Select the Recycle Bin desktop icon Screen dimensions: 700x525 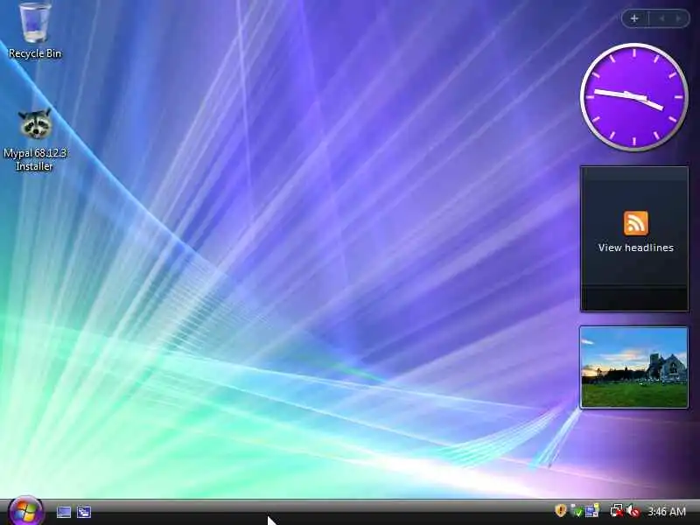(x=34, y=23)
